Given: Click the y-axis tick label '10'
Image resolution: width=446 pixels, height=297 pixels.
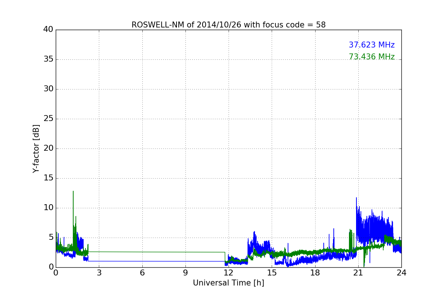Looking at the screenshot, I should coord(48,208).
